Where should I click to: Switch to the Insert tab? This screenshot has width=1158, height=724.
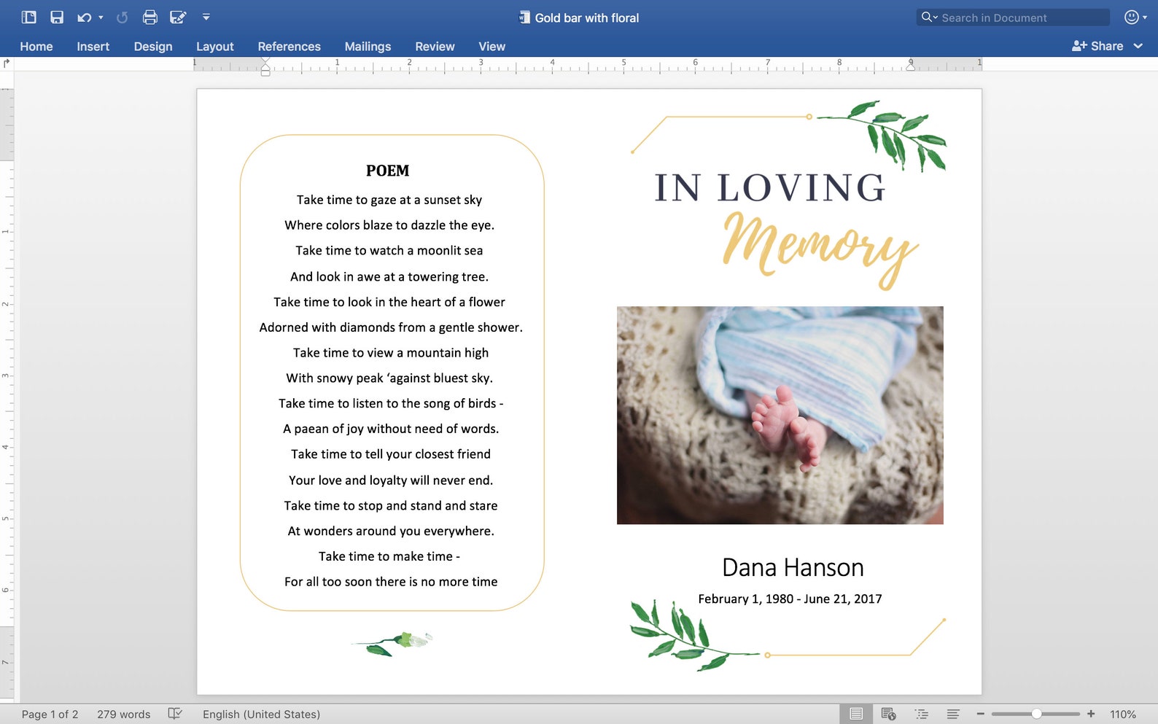[93, 46]
